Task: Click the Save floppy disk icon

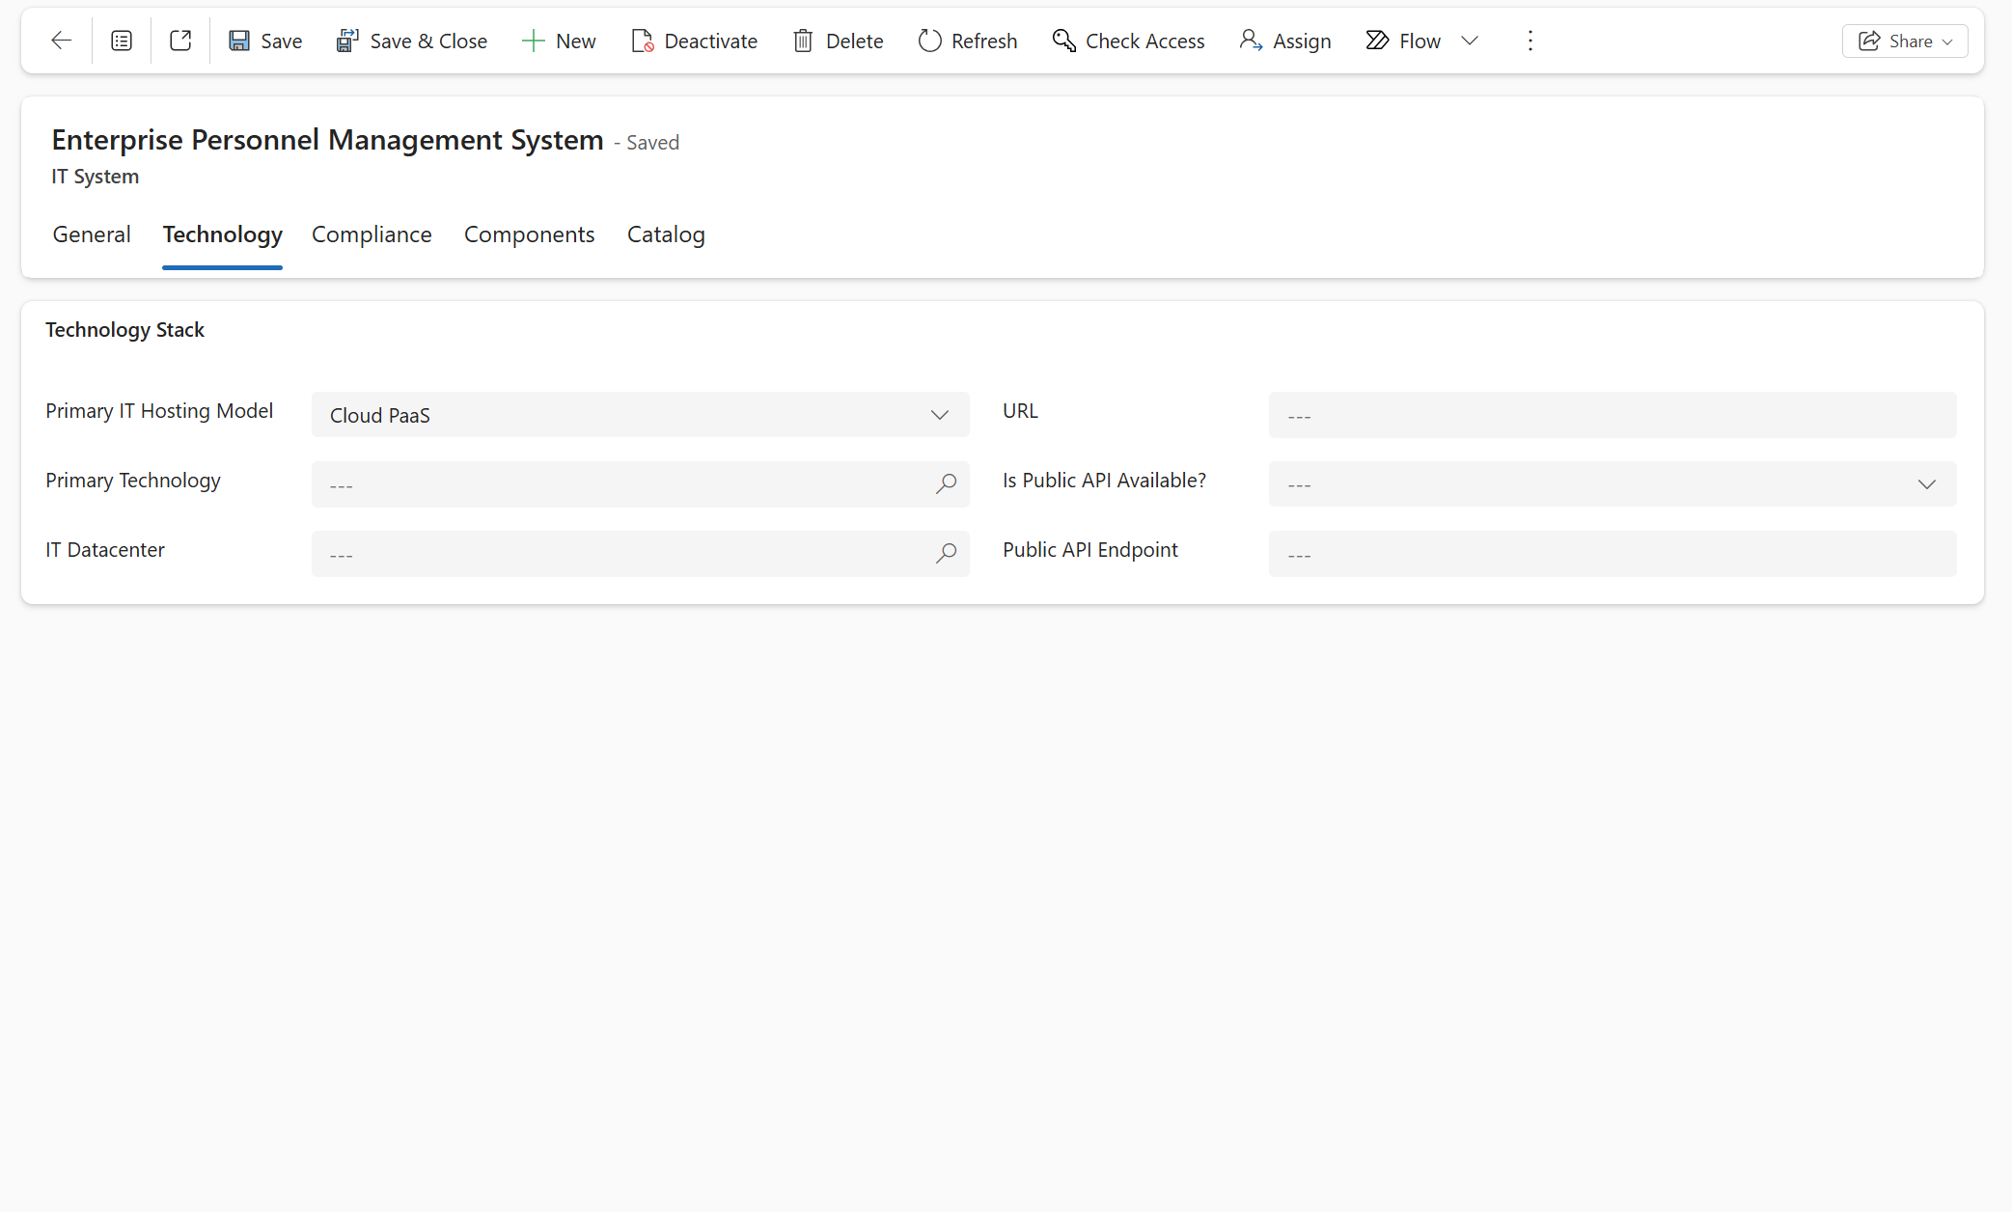Action: (x=239, y=41)
